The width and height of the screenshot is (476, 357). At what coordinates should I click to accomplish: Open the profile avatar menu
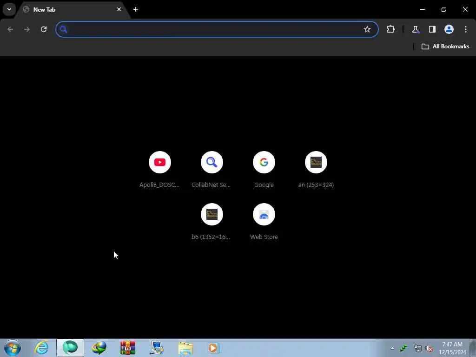point(449,29)
